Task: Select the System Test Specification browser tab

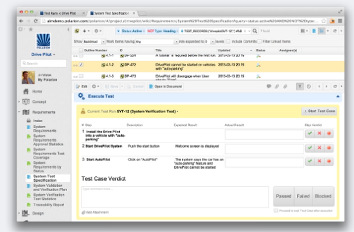Action: coord(112,13)
